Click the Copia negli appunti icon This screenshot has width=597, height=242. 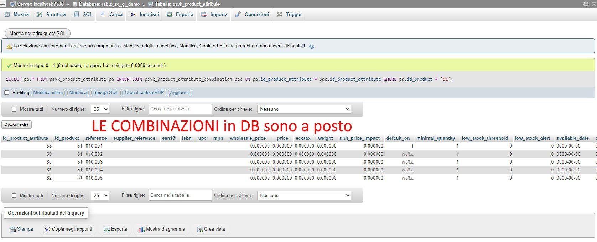click(47, 230)
